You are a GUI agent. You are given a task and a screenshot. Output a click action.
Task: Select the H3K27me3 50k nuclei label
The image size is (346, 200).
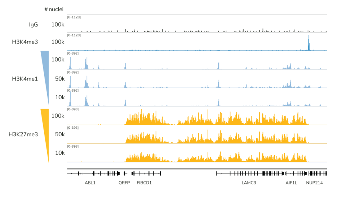[60, 134]
